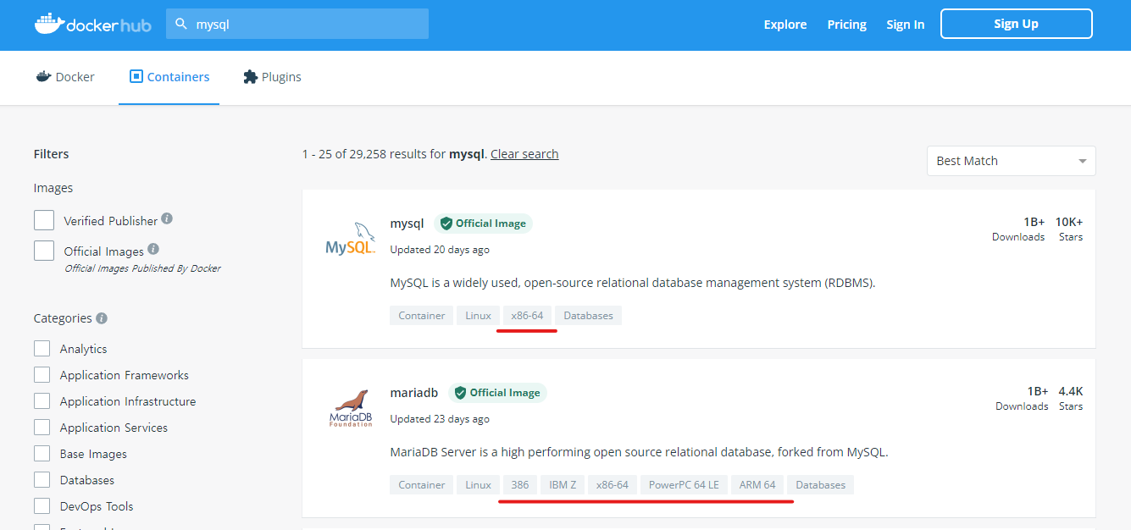Click the mariadb 386 tag

[520, 485]
